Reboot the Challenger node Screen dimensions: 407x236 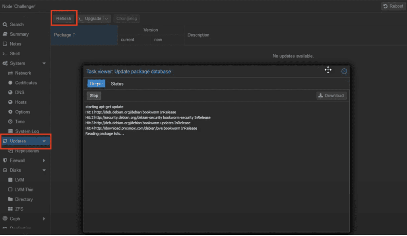[393, 6]
